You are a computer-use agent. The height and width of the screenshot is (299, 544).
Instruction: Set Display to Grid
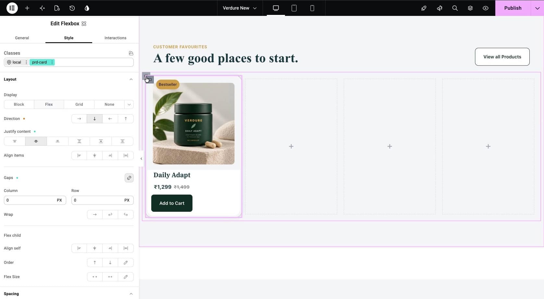[79, 104]
